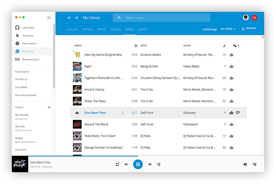
Task: Skip to next track
Action: coord(150,164)
